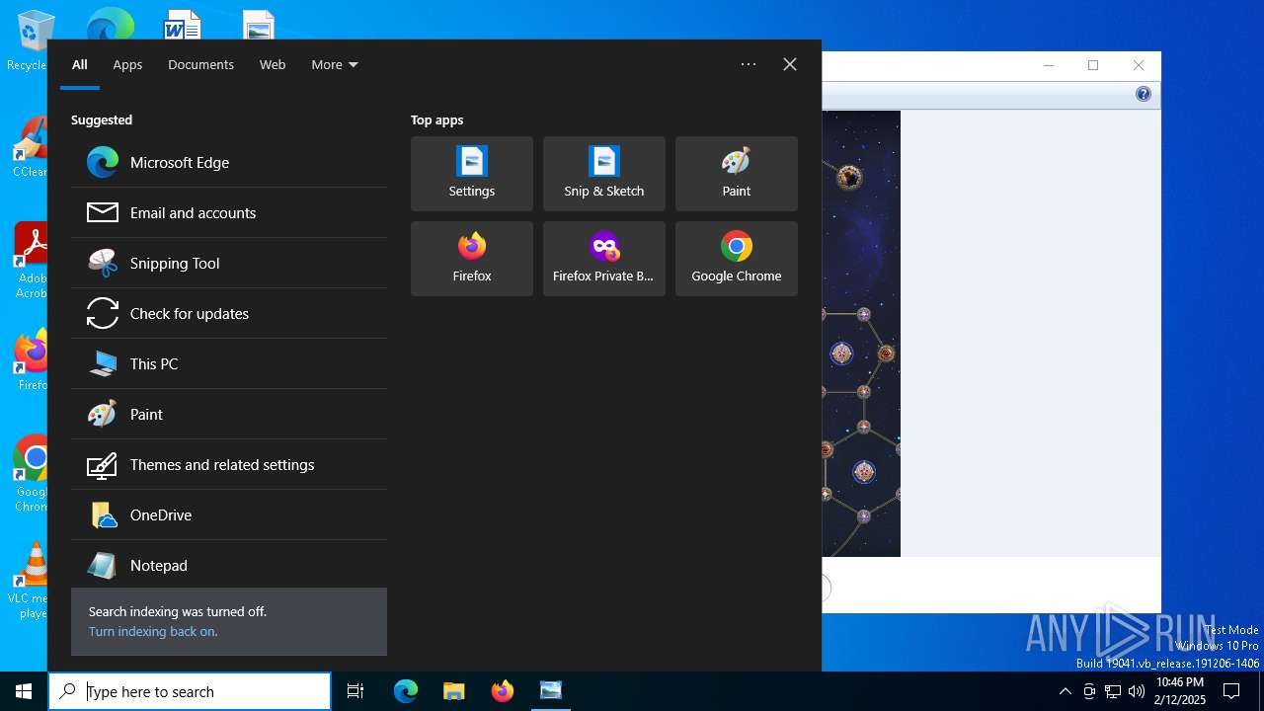
Task: Expand the More filter dropdown
Action: (335, 64)
